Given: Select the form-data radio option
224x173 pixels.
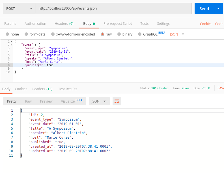Looking at the screenshot, I should 26,34.
